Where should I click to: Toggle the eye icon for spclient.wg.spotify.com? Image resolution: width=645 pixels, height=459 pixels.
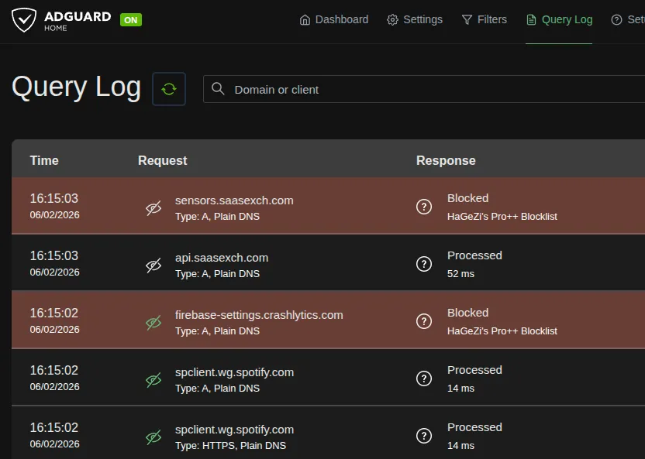pos(153,380)
